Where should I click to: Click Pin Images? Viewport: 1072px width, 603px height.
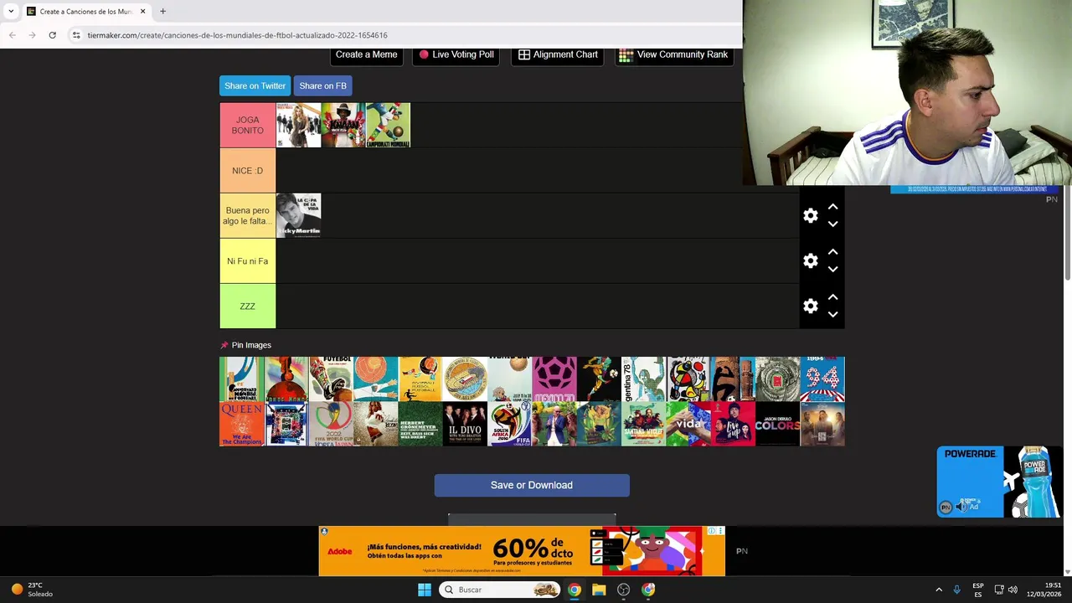point(245,345)
